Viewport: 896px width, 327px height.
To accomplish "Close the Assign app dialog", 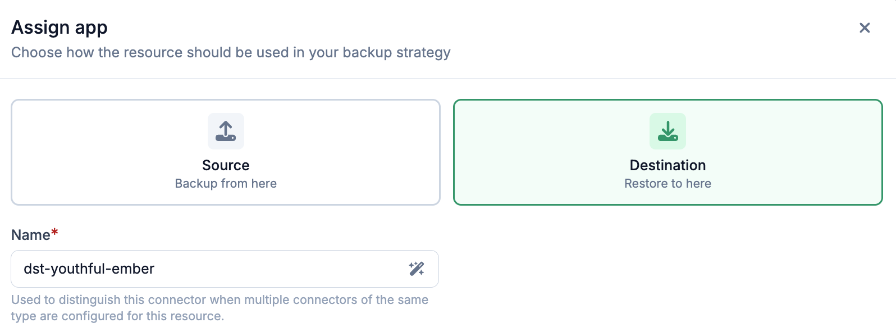I will 865,28.
